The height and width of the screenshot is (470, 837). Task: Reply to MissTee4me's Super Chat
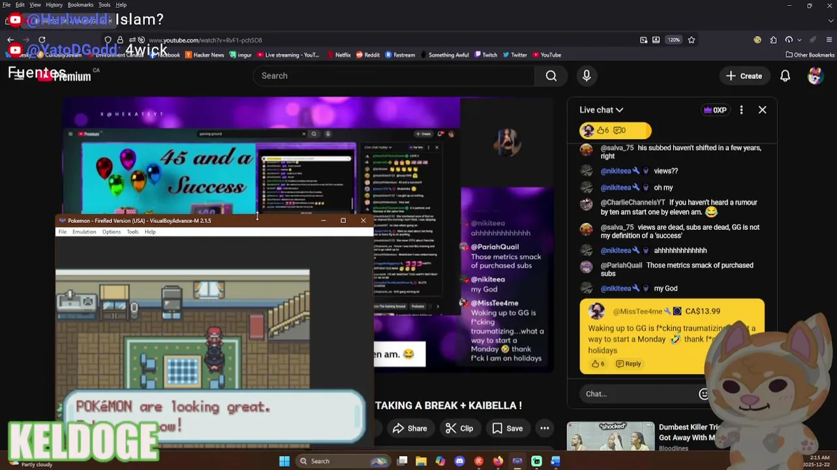(628, 364)
